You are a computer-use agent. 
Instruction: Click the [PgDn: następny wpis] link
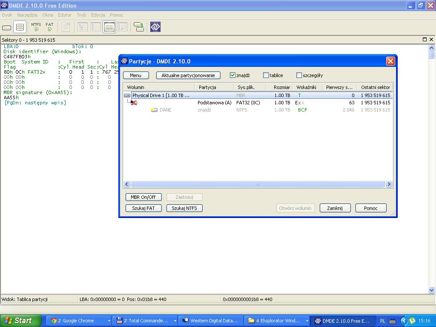[x=35, y=103]
